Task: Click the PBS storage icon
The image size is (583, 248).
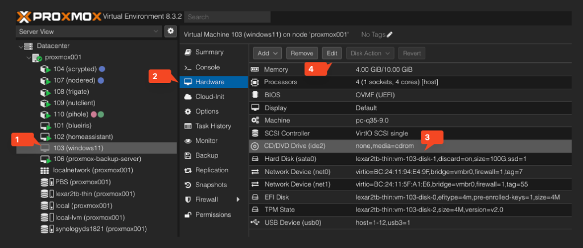Action: pyautogui.click(x=47, y=182)
